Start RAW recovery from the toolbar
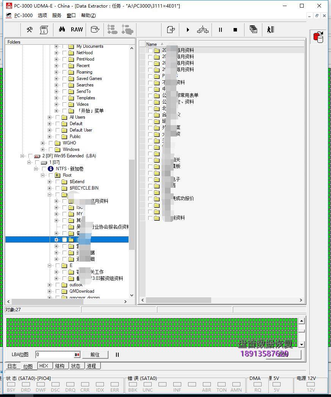 coord(77,29)
